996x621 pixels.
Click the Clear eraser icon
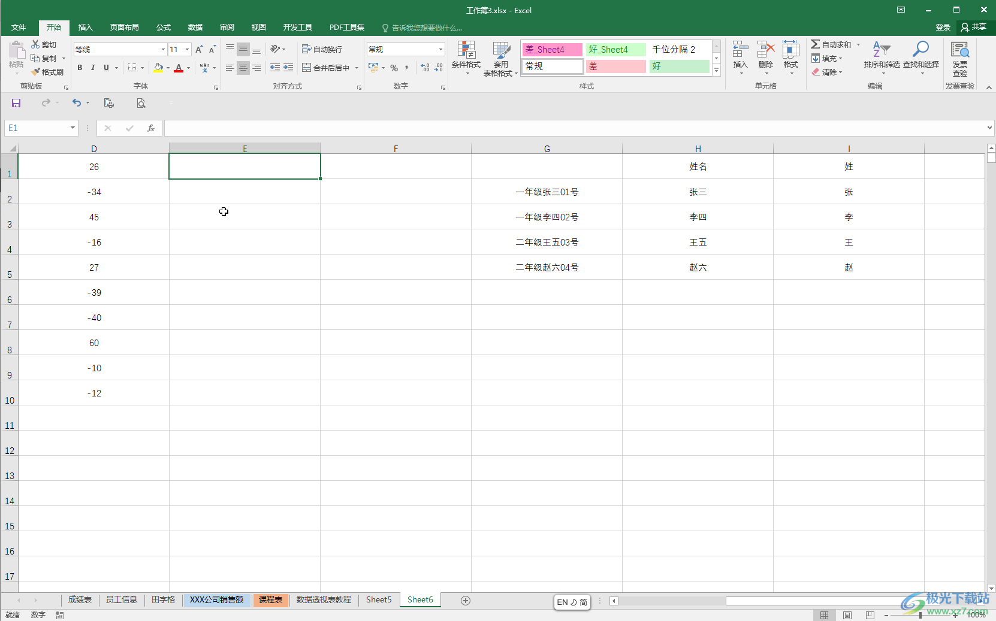tap(816, 72)
